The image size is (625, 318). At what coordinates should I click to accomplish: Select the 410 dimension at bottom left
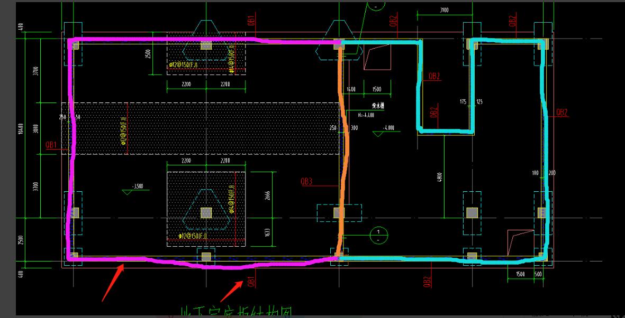point(21,274)
